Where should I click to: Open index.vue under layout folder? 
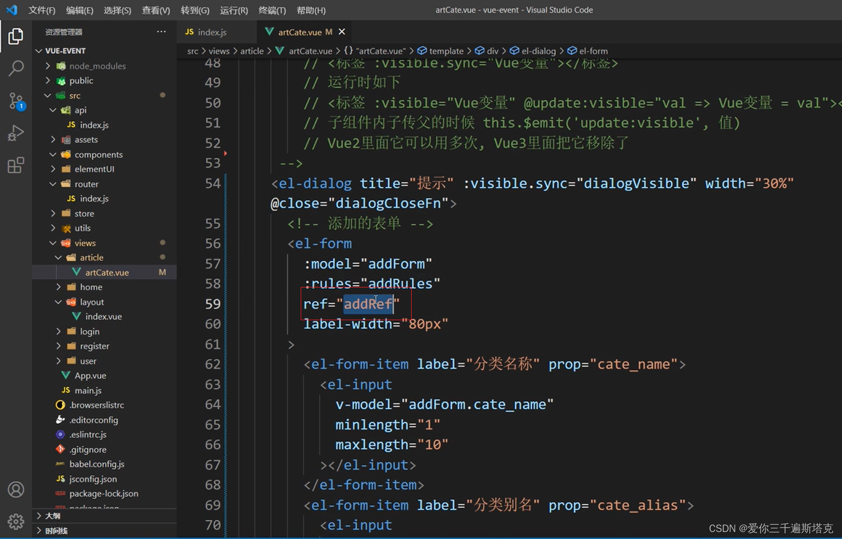point(103,316)
